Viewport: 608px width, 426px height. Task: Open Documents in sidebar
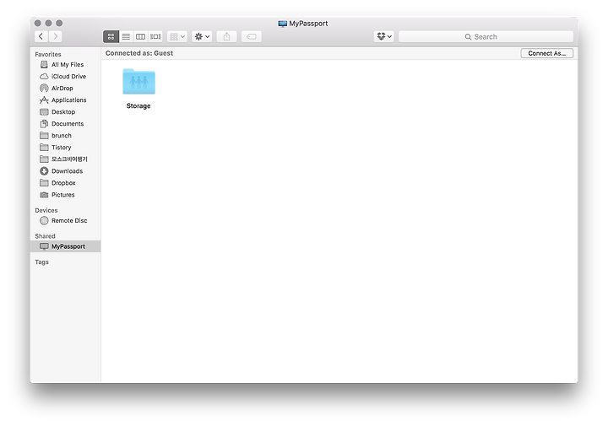click(65, 124)
